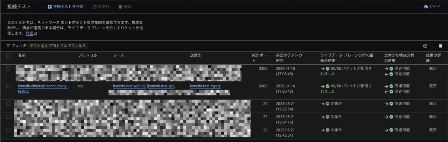Check the konishi-cloudsql-connectivity-test02 row checkbox
The width and height of the screenshot is (448, 142).
point(8,86)
